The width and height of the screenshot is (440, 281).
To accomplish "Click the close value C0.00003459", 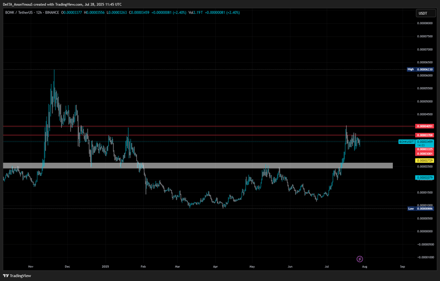I will (x=139, y=12).
